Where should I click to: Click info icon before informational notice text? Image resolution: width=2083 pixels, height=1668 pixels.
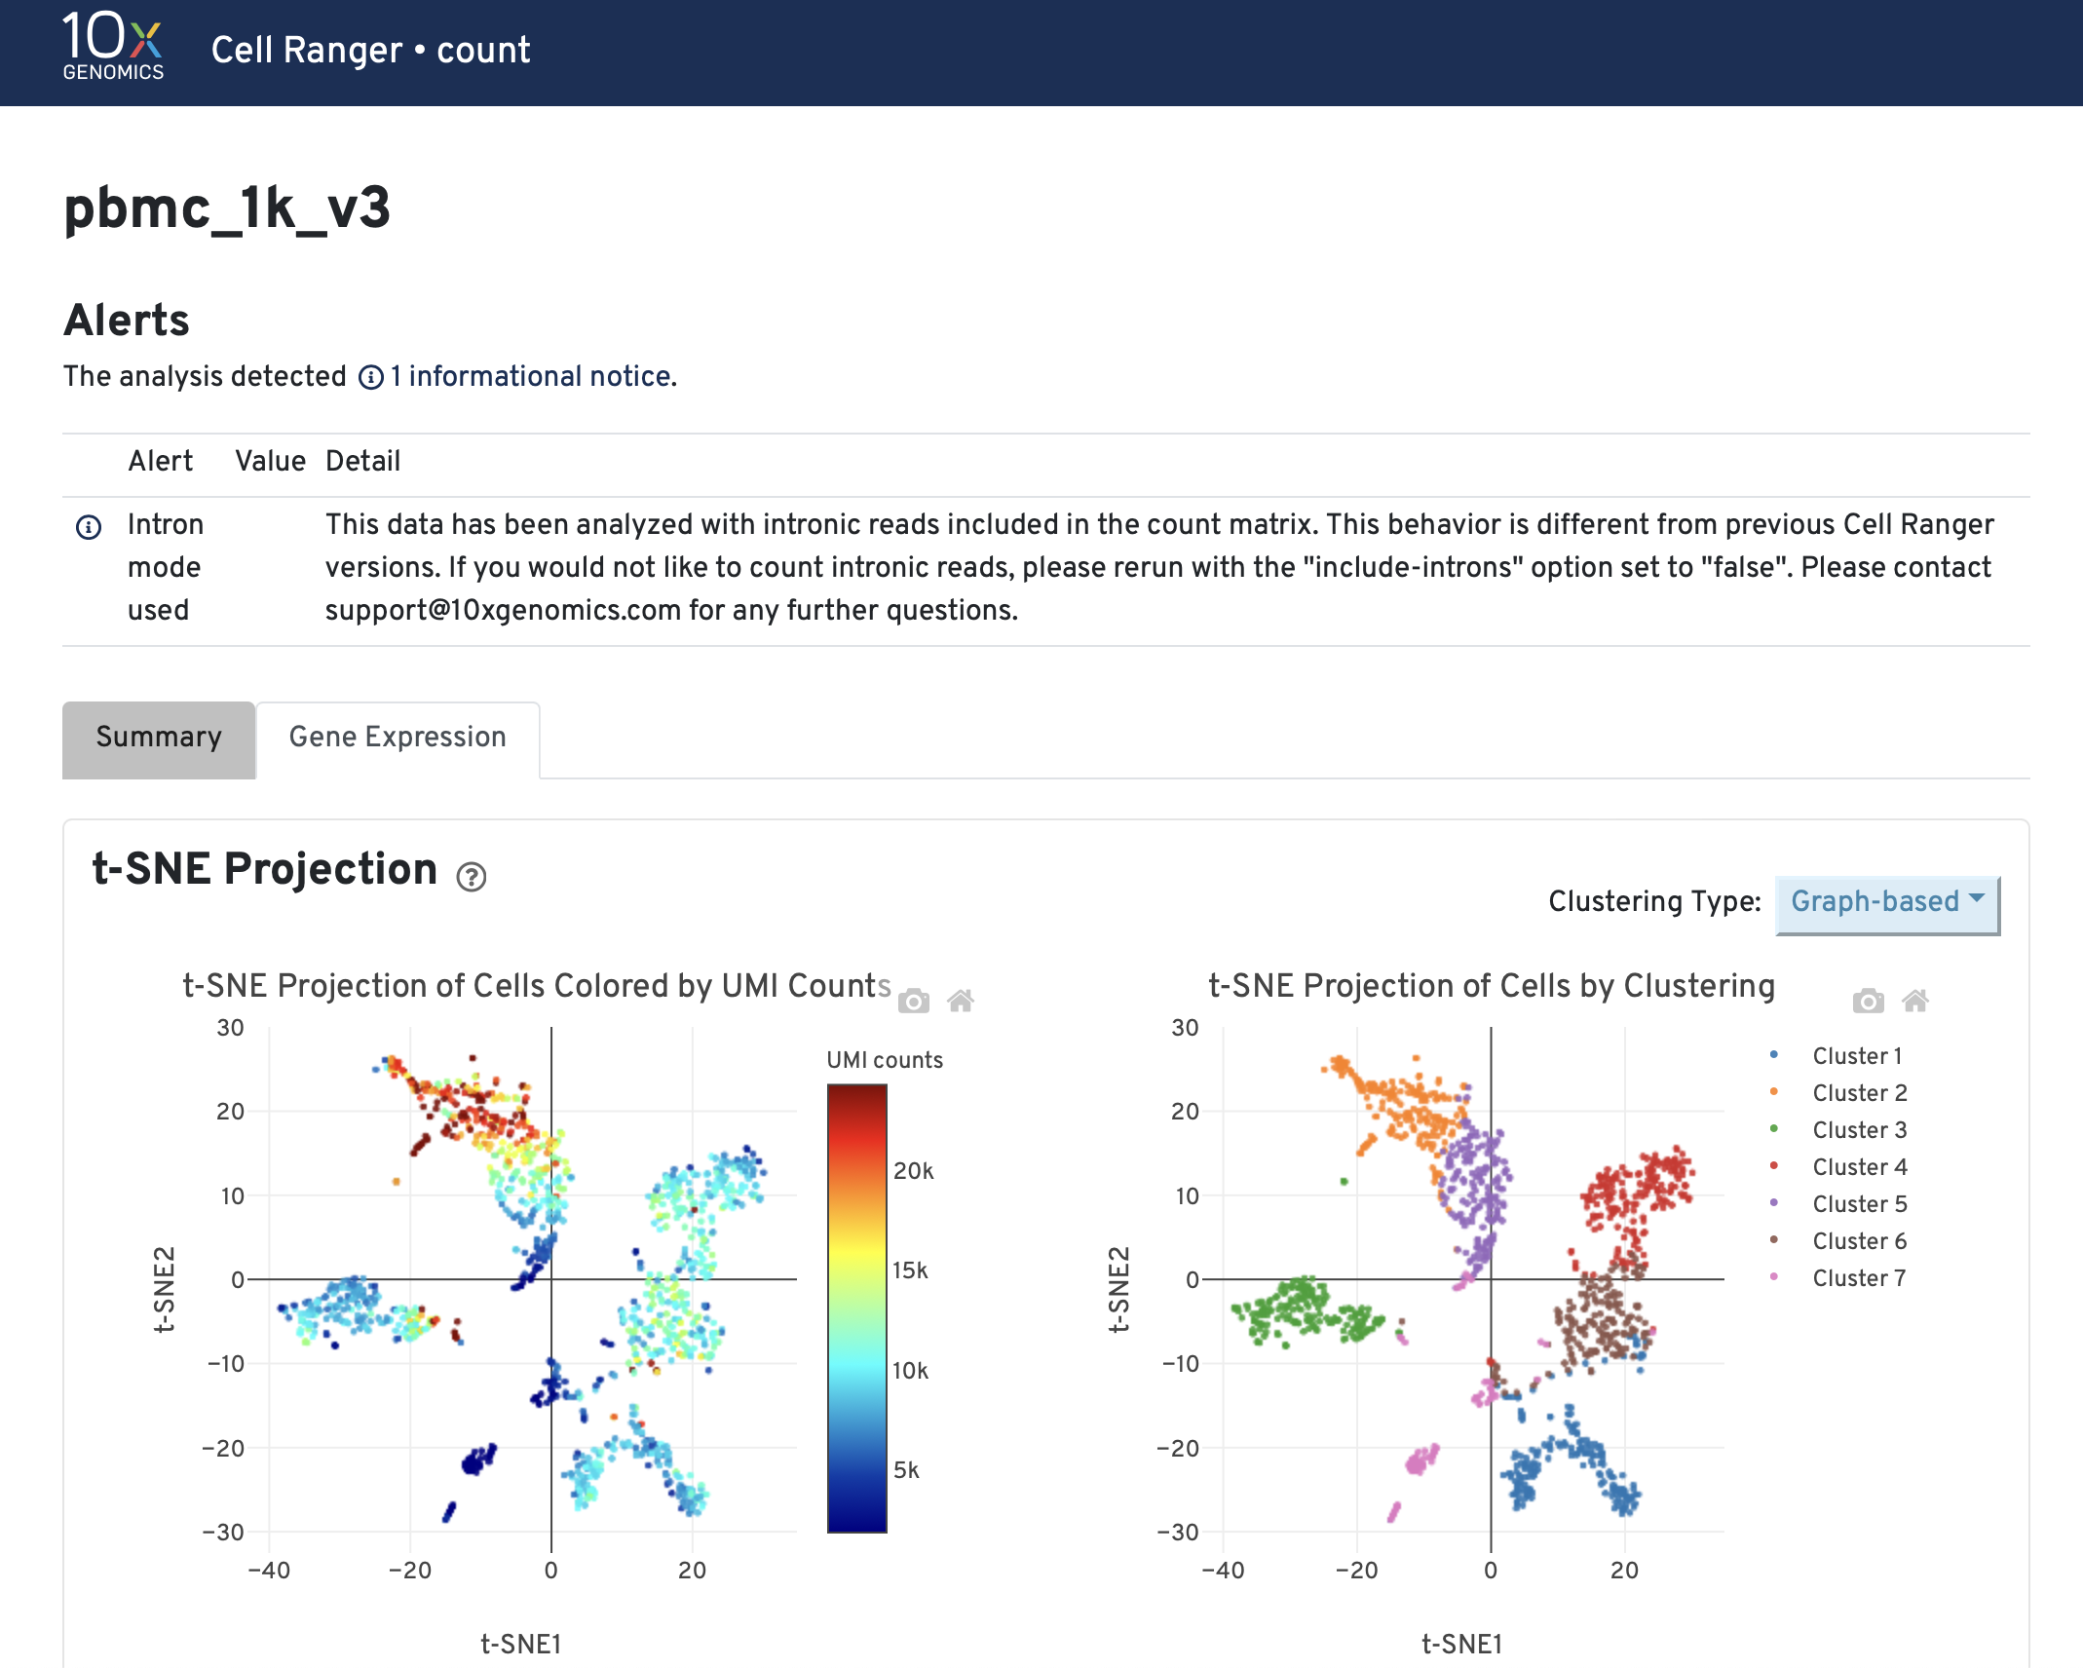pos(371,377)
